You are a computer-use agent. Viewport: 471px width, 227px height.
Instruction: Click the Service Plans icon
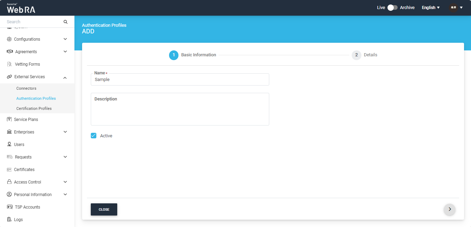[9, 119]
